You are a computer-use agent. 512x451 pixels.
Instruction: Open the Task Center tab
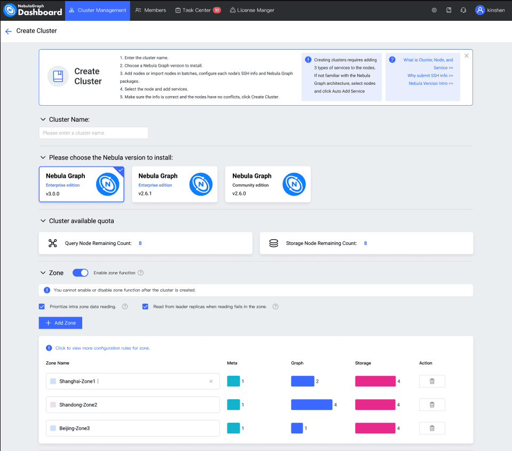coord(198,11)
